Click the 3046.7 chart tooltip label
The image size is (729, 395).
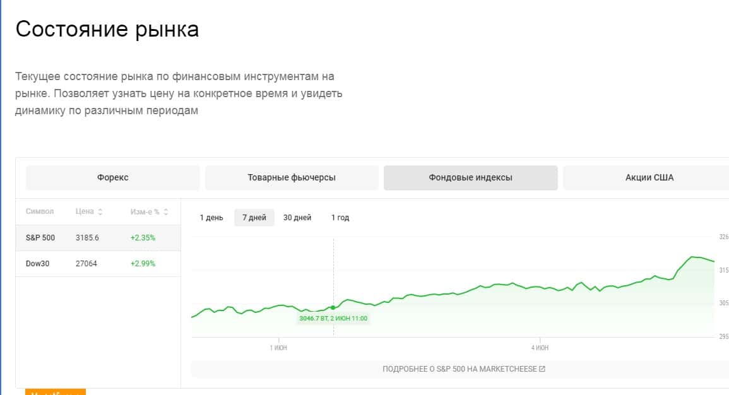(333, 319)
